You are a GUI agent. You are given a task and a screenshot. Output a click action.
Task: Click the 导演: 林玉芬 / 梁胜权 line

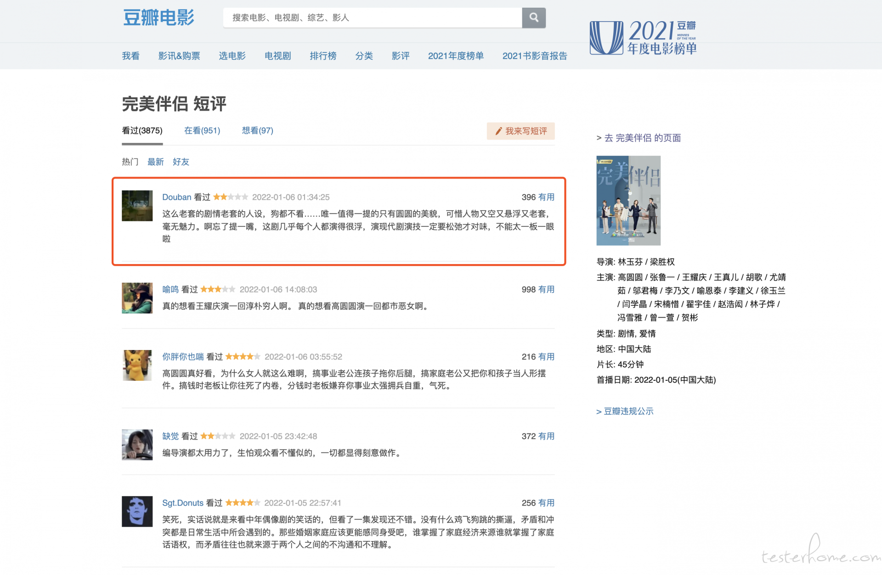pos(635,262)
